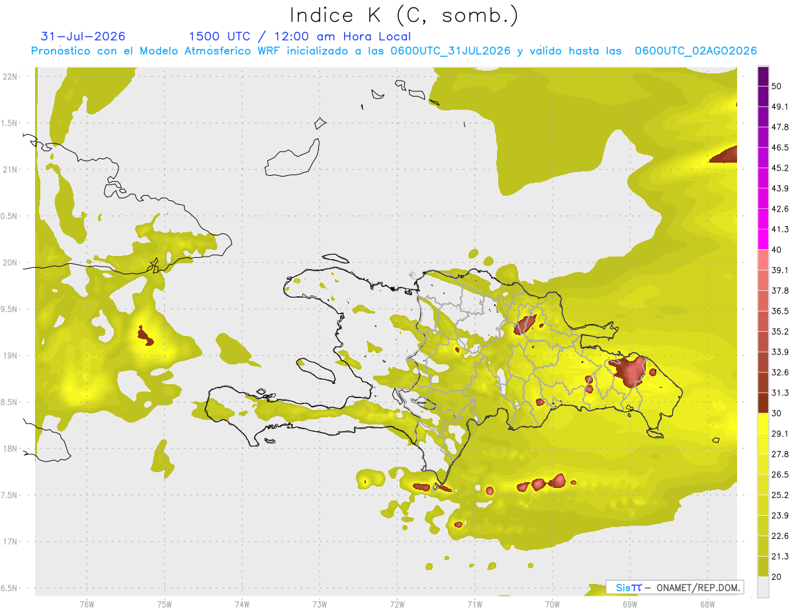Click the "25.2" colorbar label
794x613 pixels.
pos(780,495)
